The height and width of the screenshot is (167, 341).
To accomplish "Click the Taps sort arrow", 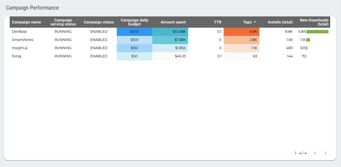I will pos(255,22).
